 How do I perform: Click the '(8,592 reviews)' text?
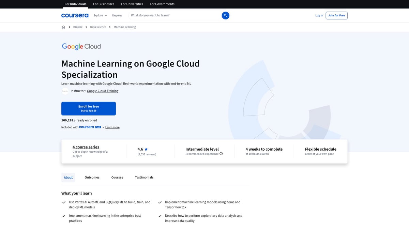click(147, 154)
